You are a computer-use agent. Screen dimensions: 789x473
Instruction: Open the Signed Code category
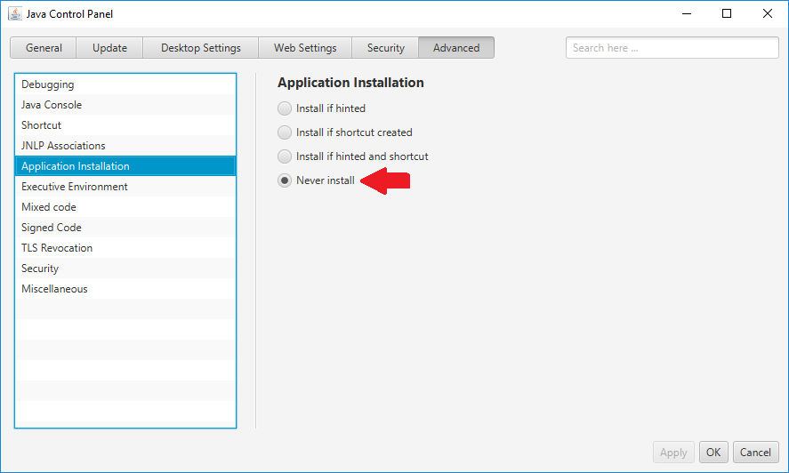[125, 228]
